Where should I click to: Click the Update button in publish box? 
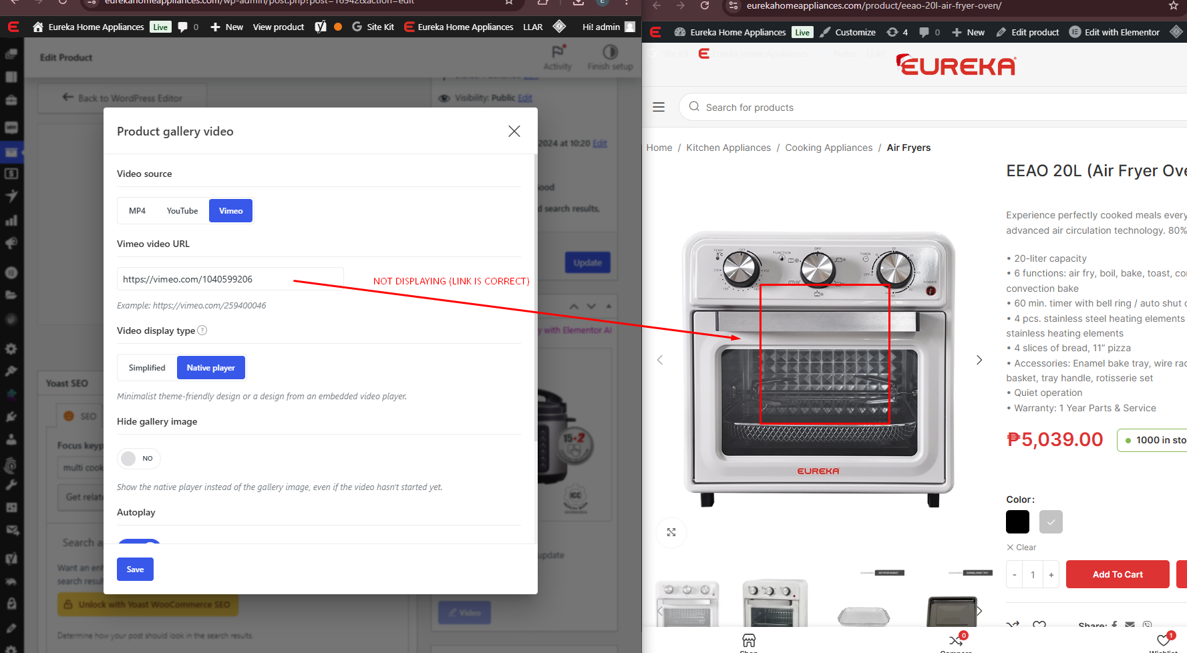tap(587, 262)
